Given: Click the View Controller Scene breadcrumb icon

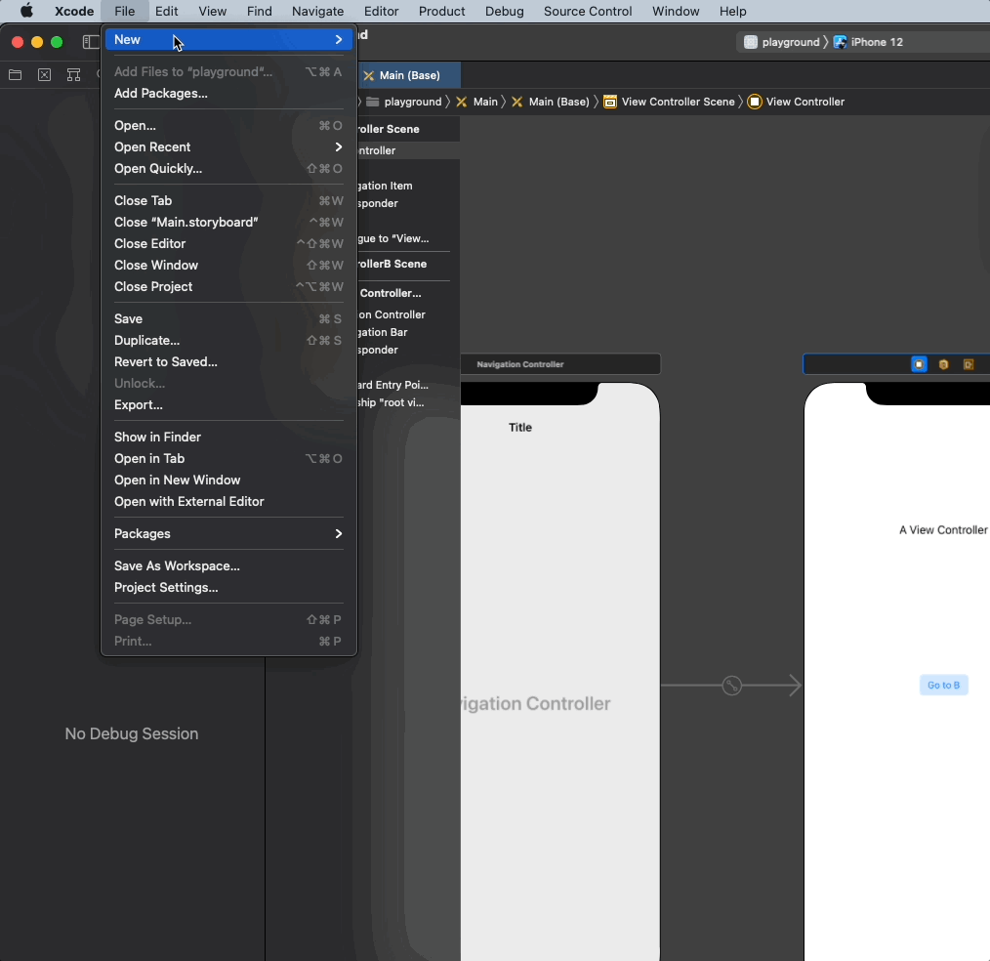Looking at the screenshot, I should 610,102.
